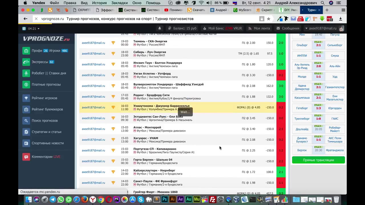Open Spotlight search in menu bar
This screenshot has width=365, height=205.
tap(323, 3)
